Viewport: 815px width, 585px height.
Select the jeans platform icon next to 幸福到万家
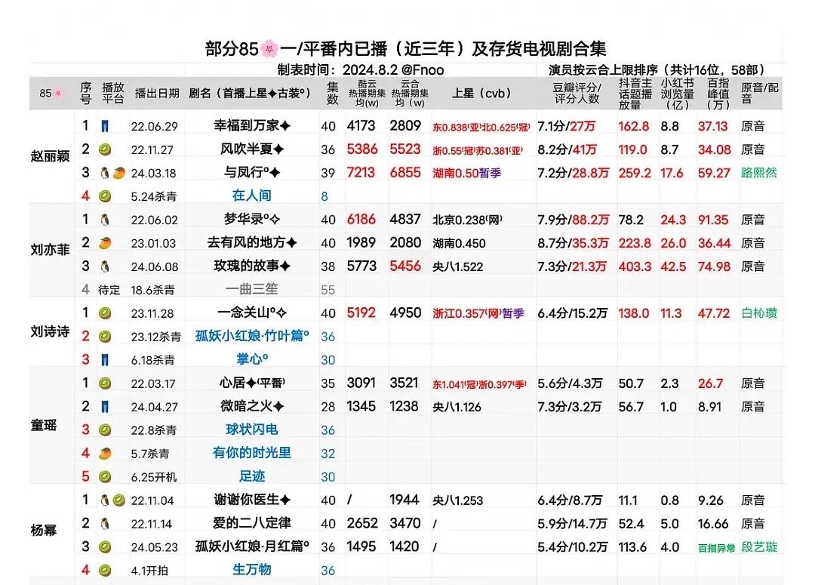[x=104, y=126]
